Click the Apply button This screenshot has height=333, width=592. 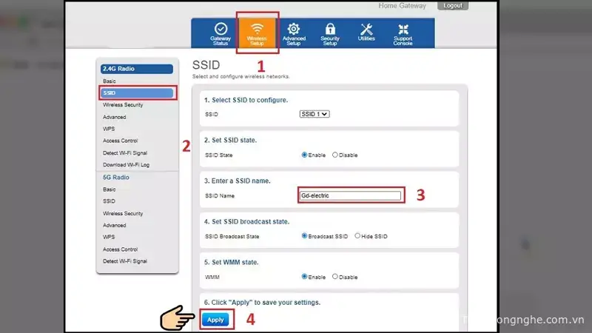215,320
